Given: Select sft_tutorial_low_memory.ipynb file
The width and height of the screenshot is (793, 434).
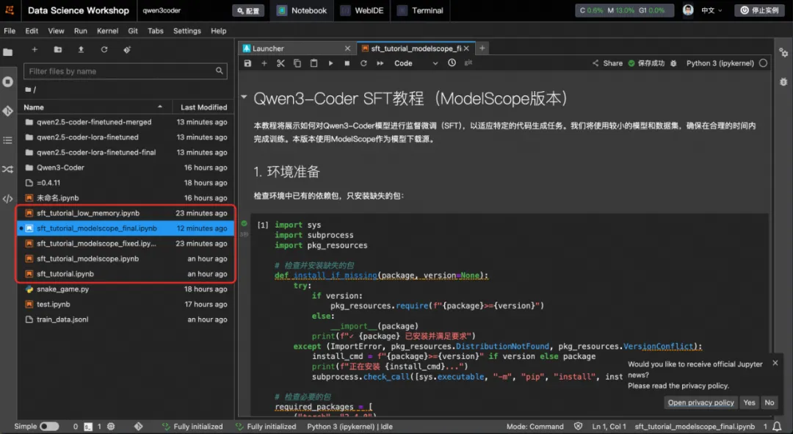Looking at the screenshot, I should coord(126,213).
